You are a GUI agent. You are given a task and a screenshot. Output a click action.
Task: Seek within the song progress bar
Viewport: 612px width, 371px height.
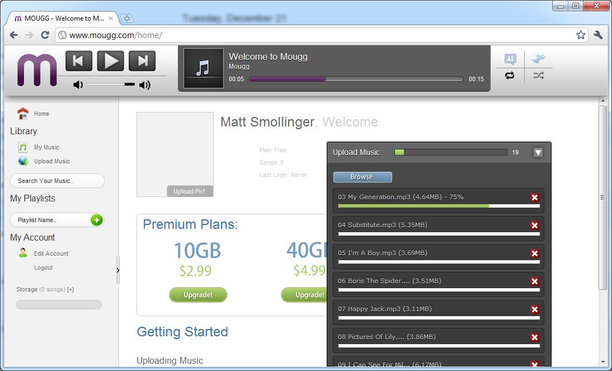click(x=356, y=79)
